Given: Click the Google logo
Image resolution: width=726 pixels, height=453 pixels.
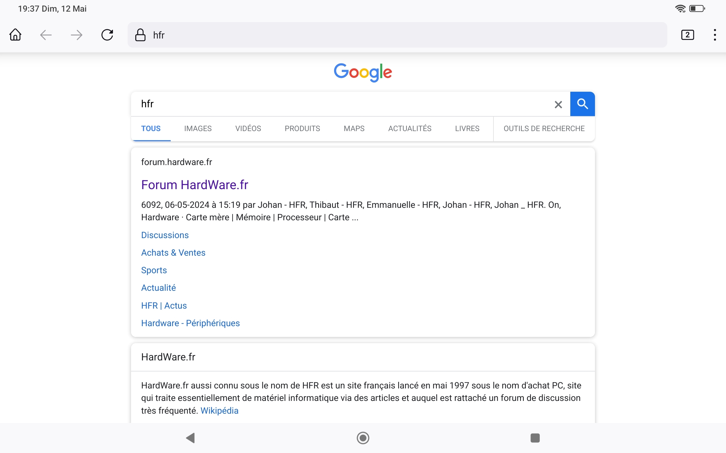Looking at the screenshot, I should [363, 72].
